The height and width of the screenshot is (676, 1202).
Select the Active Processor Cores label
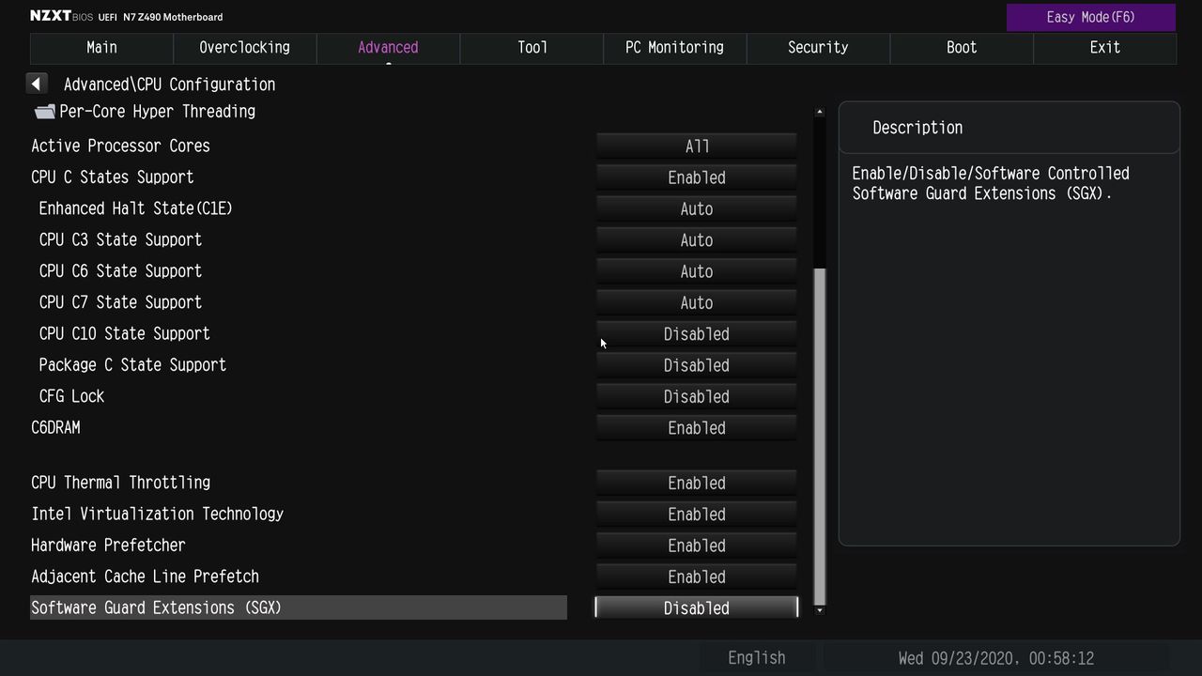(120, 146)
